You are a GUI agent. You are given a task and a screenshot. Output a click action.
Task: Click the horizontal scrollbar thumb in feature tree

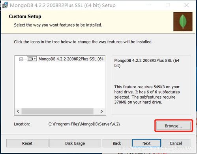point(58,111)
